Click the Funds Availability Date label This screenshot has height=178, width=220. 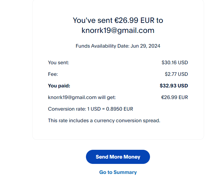[102, 46]
